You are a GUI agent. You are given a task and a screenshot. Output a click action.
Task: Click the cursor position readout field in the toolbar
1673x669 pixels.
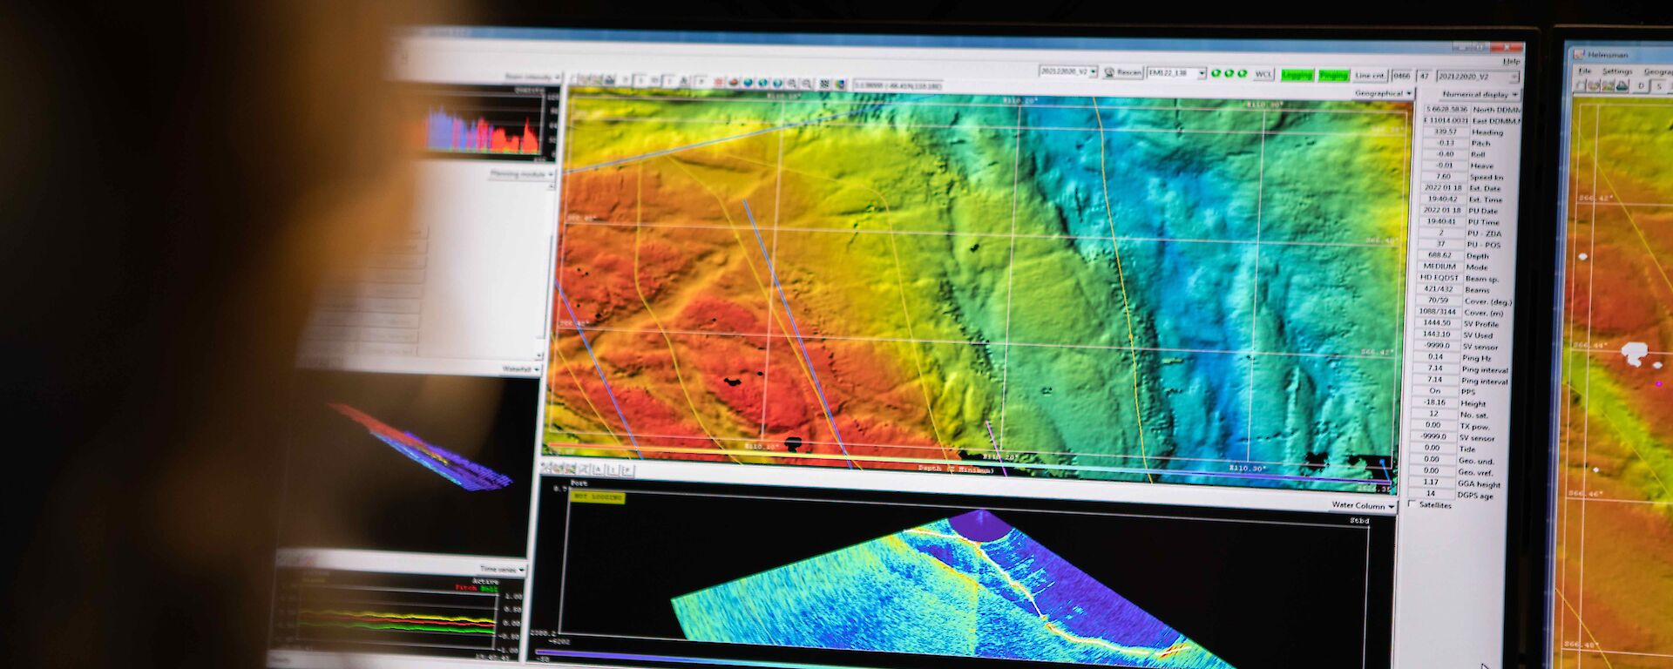[x=897, y=86]
